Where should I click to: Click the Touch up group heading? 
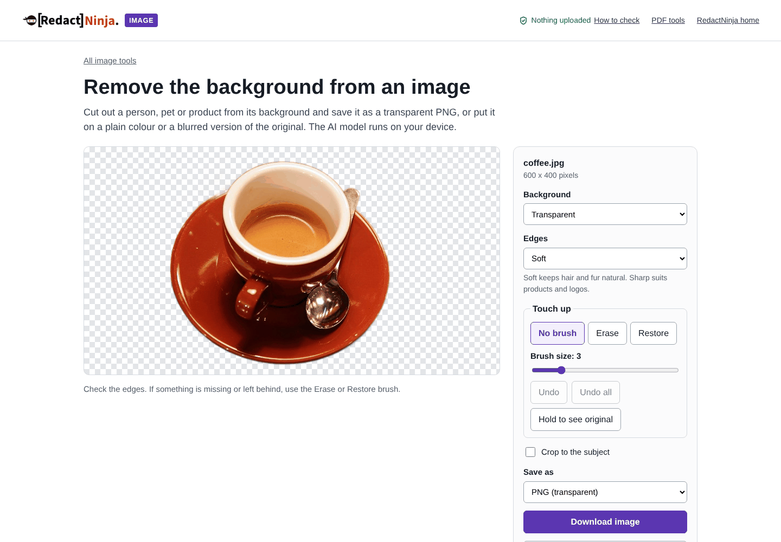[552, 309]
